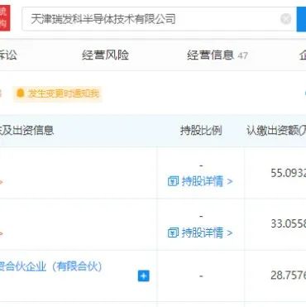Screen dimensions: 306x307
Task: Click the shareholding detail icon in 33.0558 row
Action: click(x=173, y=233)
